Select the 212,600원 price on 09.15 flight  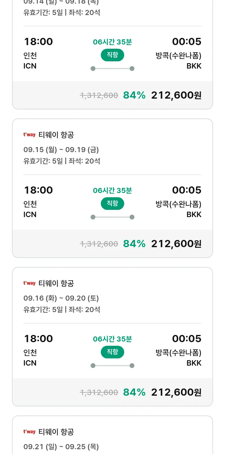pyautogui.click(x=176, y=244)
